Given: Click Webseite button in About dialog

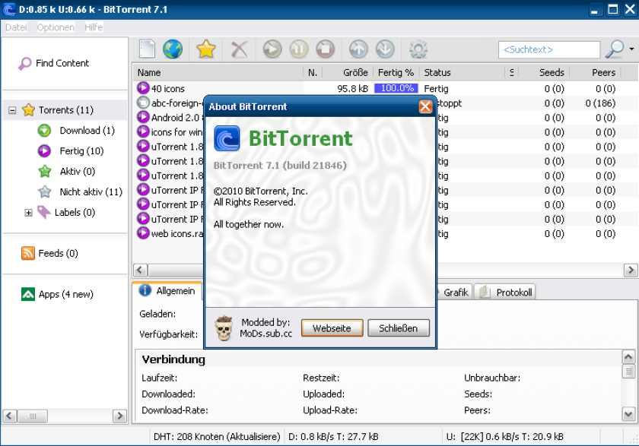Looking at the screenshot, I should click(x=332, y=328).
